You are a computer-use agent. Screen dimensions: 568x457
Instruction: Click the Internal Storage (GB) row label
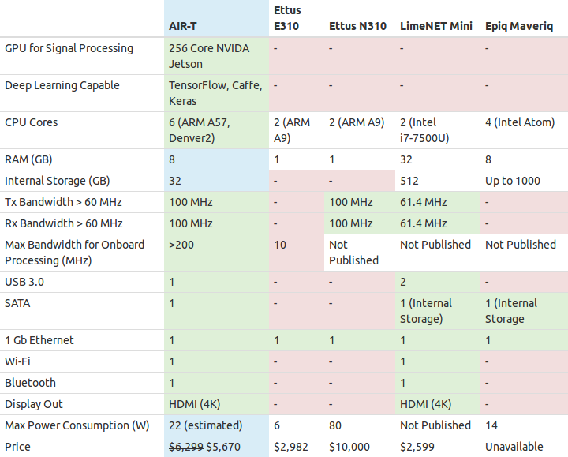tap(57, 181)
